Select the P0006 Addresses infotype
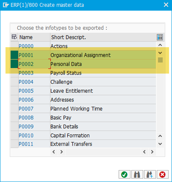Image resolution: width=172 pixels, height=182 pixels. tap(26, 100)
